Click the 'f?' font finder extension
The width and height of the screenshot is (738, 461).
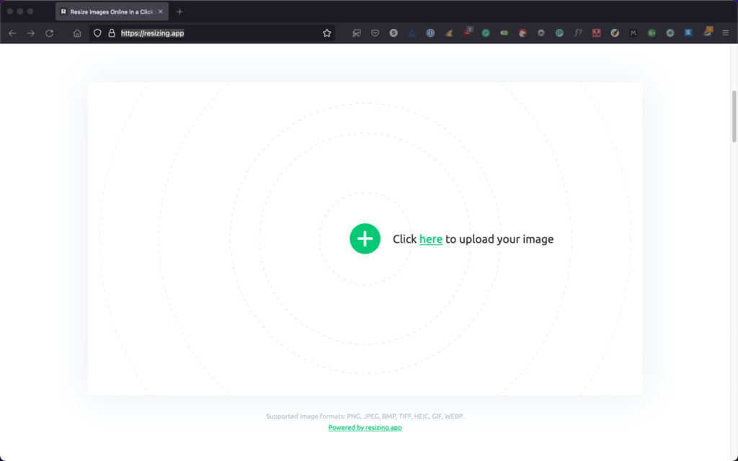pos(578,33)
